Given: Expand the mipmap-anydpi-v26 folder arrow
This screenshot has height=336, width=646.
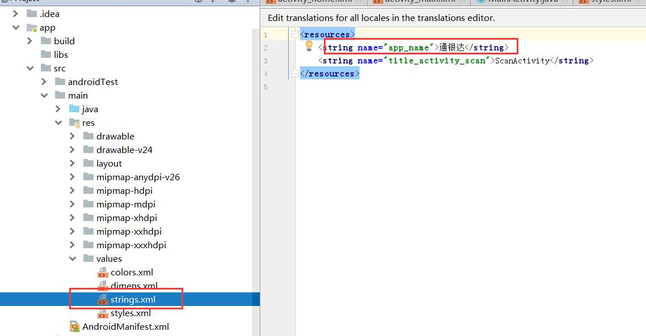Looking at the screenshot, I should click(72, 177).
